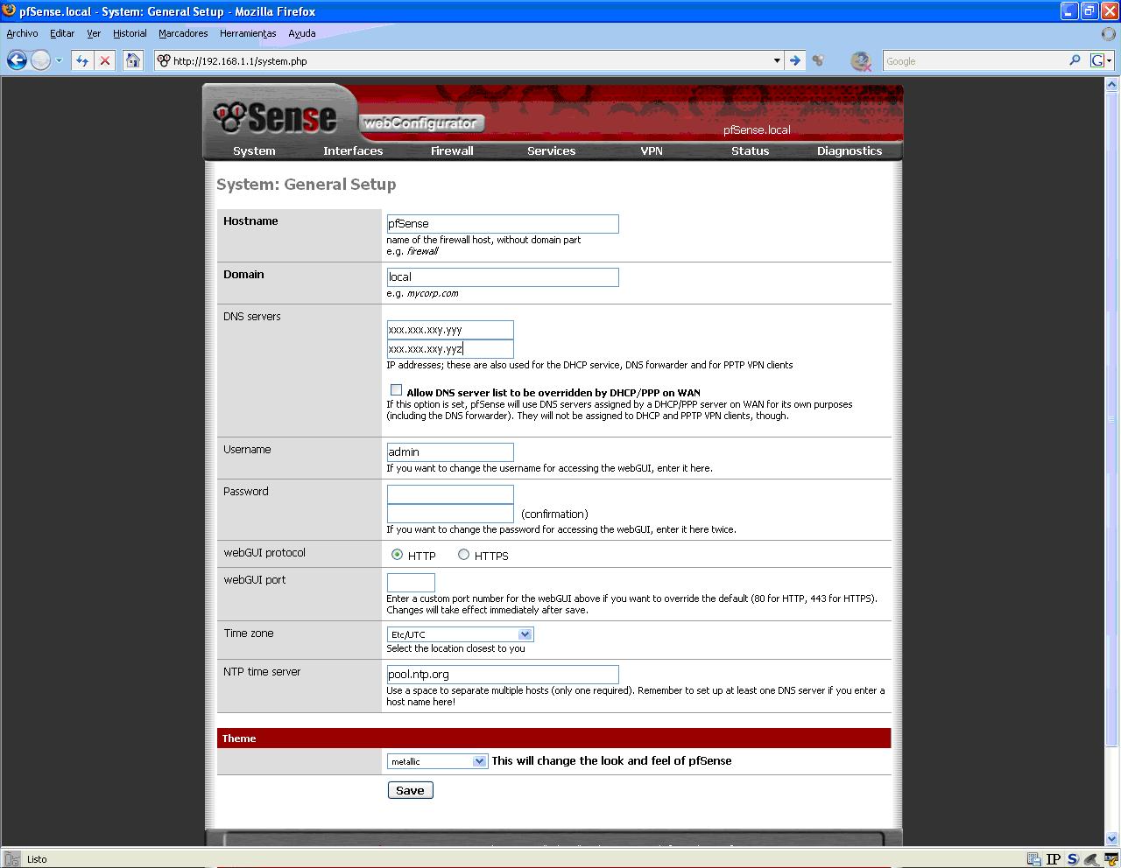Open the Editar menu
Image resolution: width=1121 pixels, height=868 pixels.
61,33
